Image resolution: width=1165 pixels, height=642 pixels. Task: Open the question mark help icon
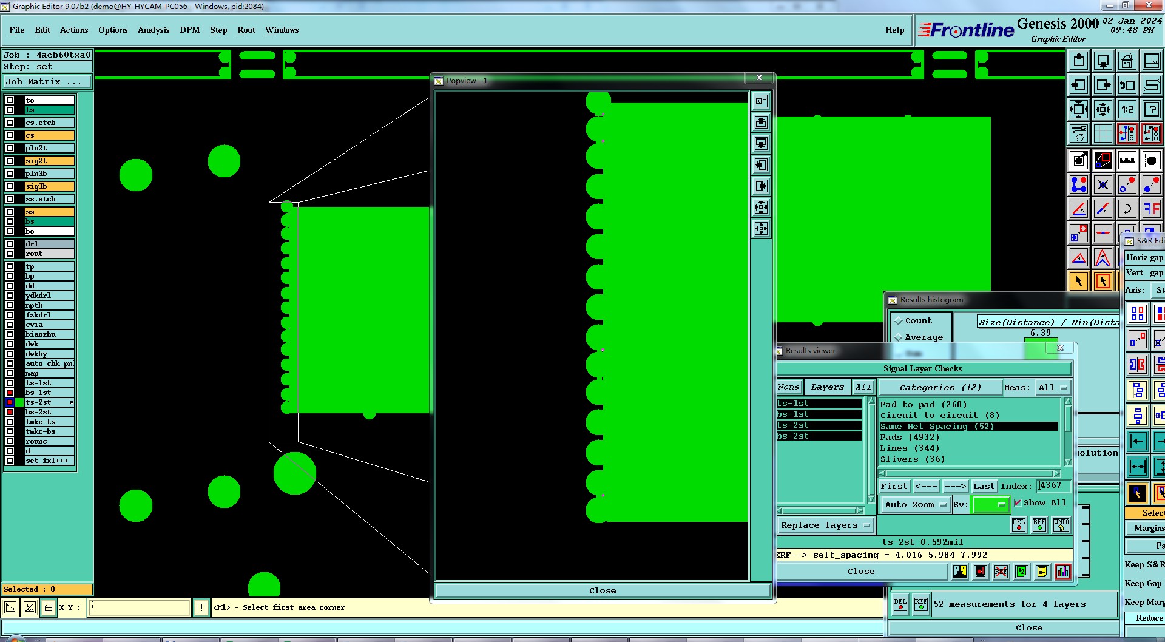point(1151,109)
